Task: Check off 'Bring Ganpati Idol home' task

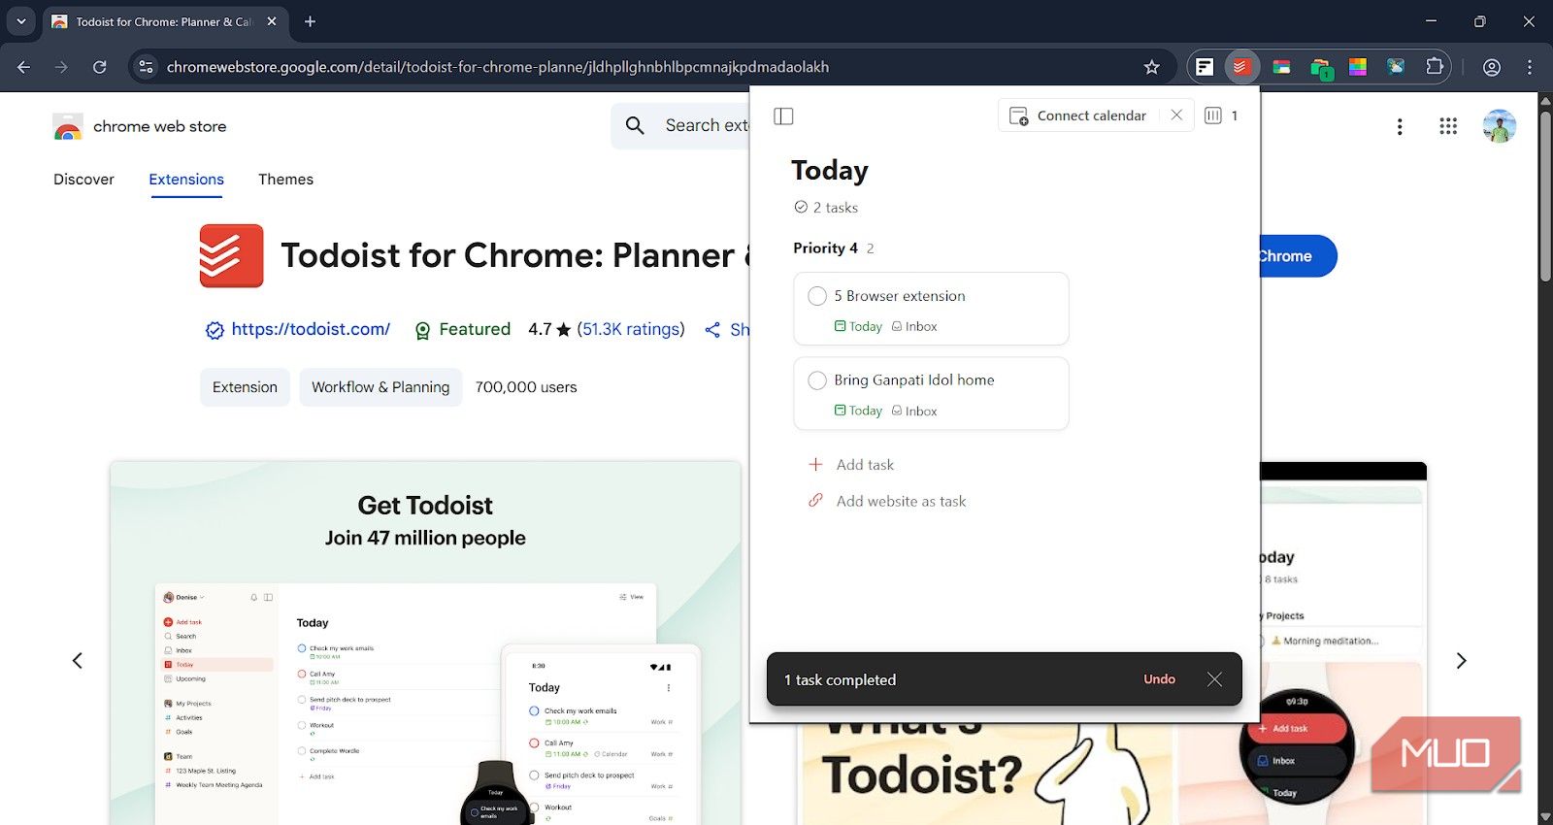Action: [817, 380]
